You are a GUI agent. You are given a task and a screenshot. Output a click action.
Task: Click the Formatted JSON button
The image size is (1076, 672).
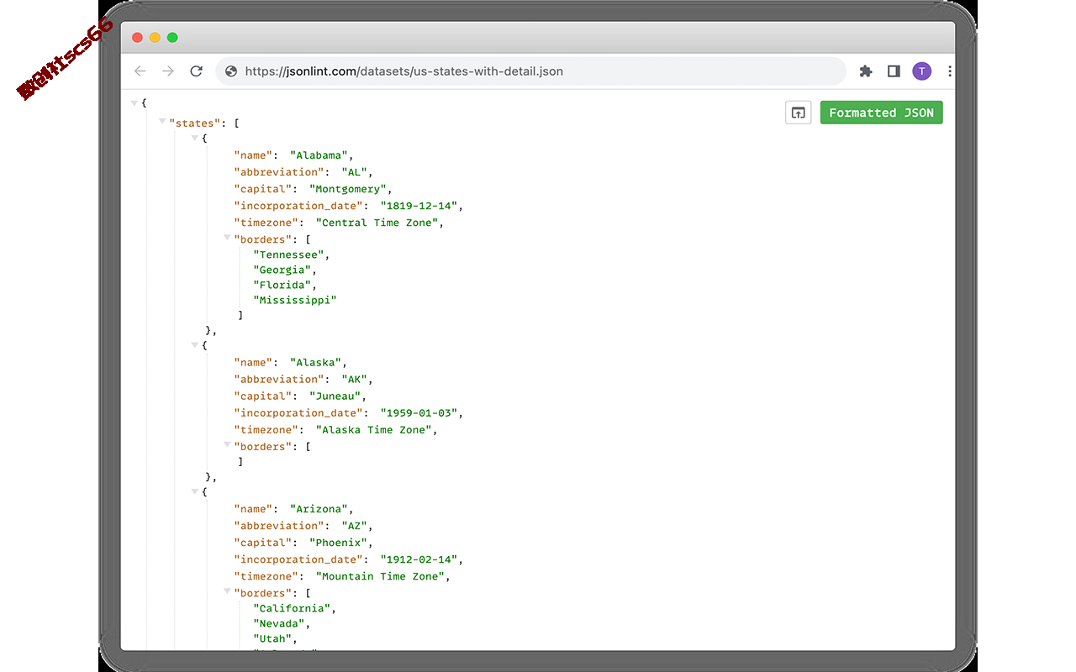point(882,113)
